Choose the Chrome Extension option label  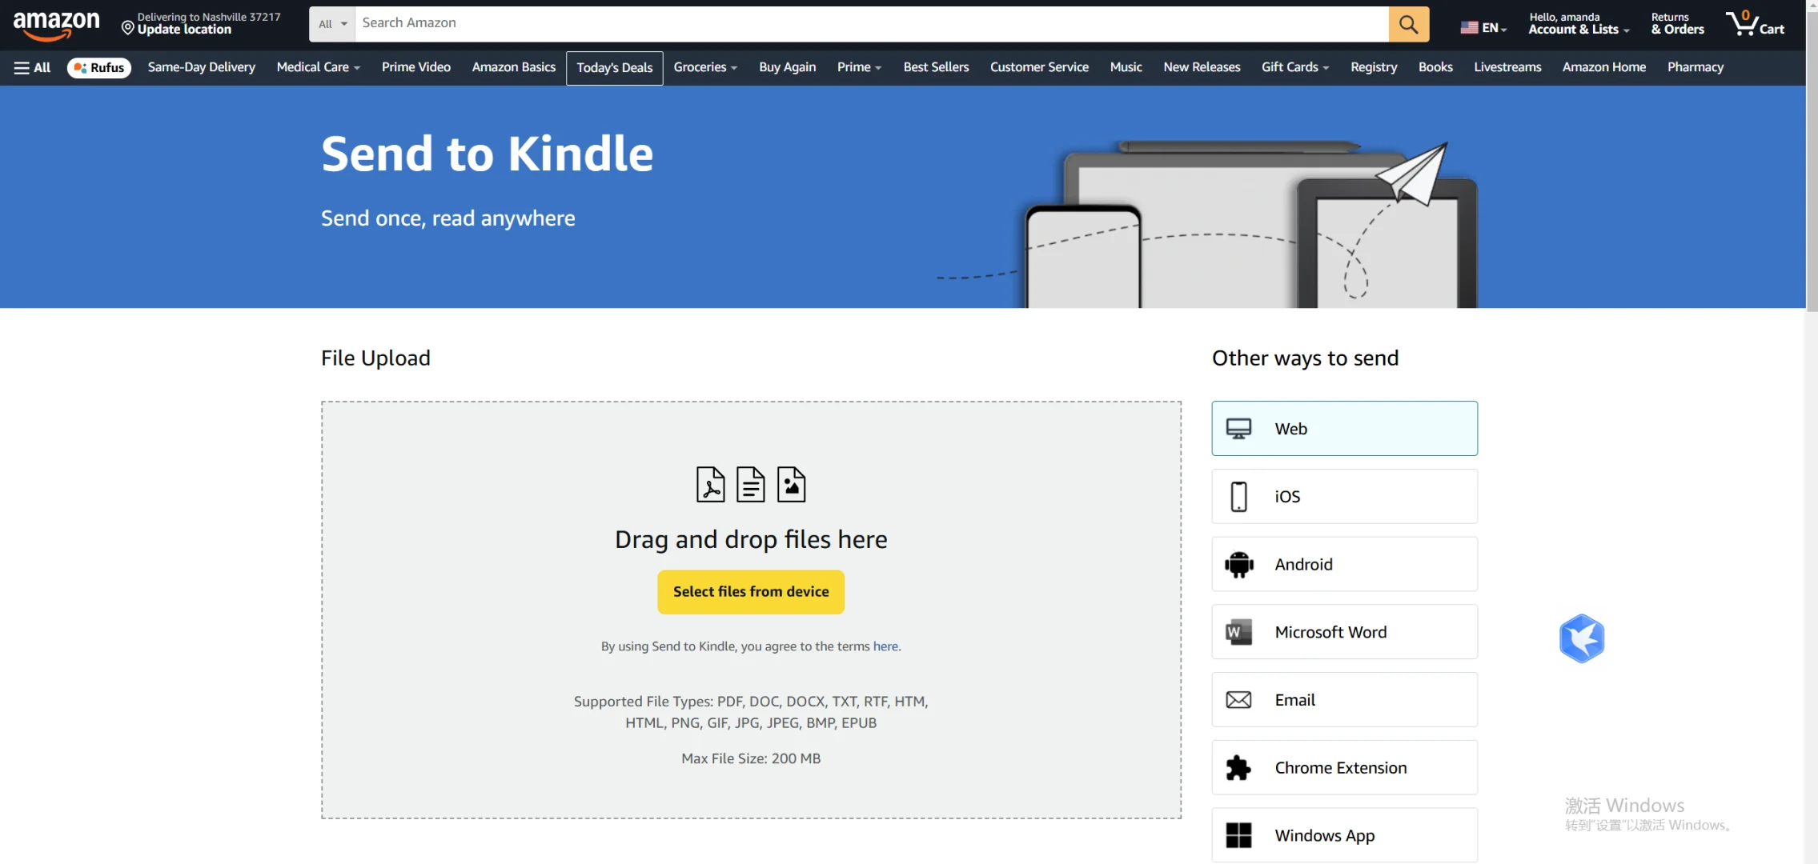[x=1340, y=768]
